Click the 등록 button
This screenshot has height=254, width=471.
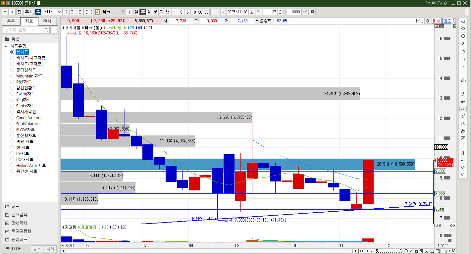point(37,249)
